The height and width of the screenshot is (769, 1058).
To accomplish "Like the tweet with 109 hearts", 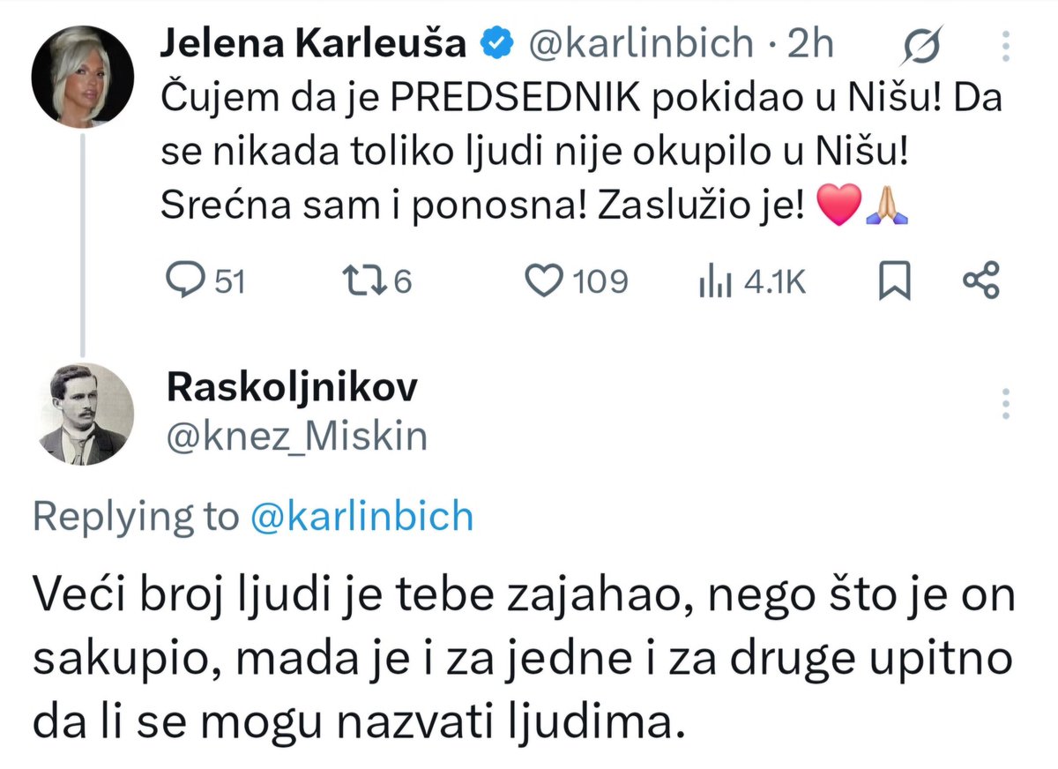I will 544,280.
